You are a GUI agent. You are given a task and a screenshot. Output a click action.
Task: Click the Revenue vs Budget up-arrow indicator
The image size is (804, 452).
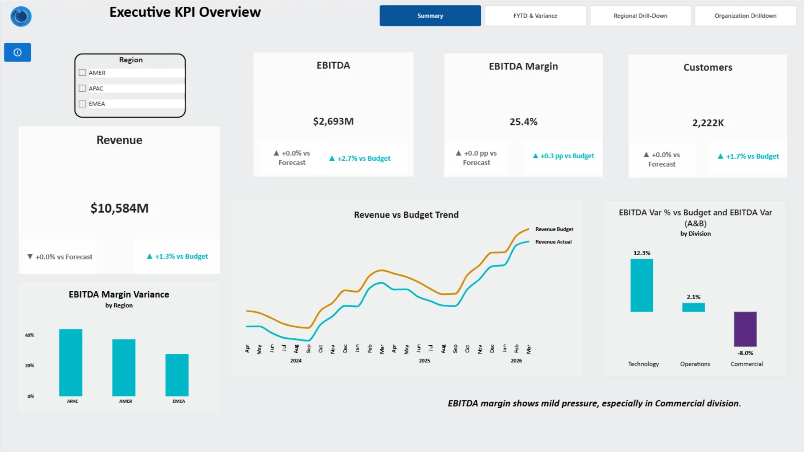tap(149, 256)
